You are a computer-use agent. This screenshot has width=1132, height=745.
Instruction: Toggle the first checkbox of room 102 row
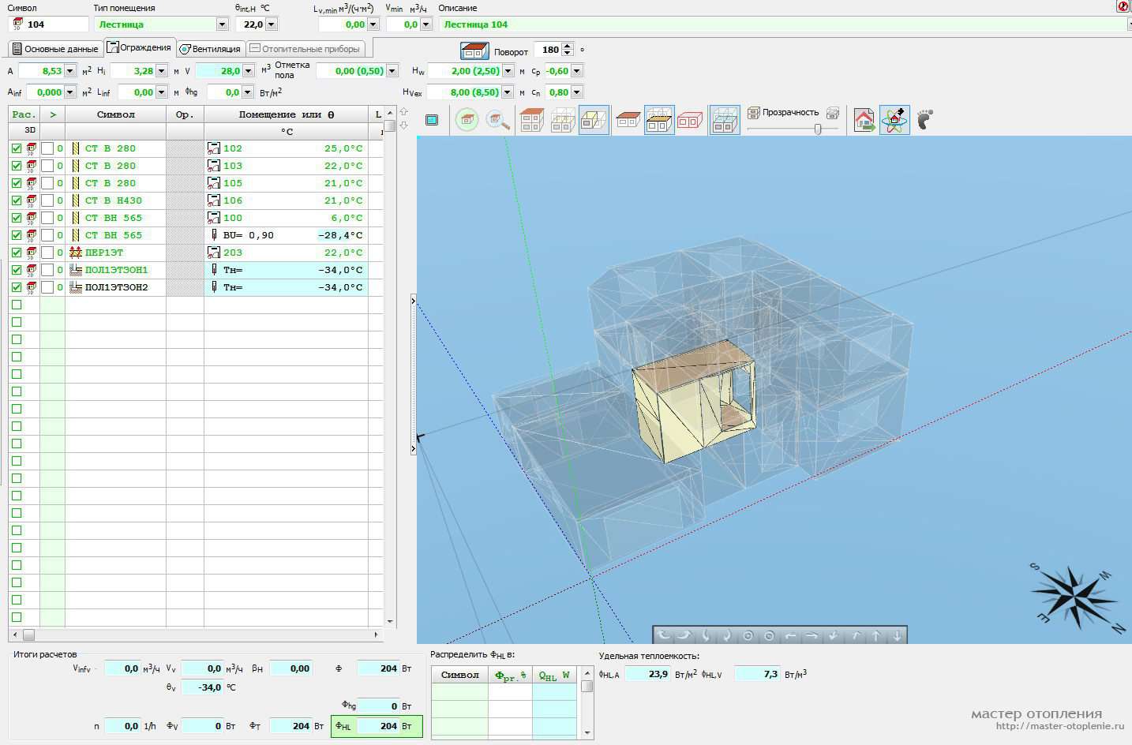pyautogui.click(x=17, y=148)
